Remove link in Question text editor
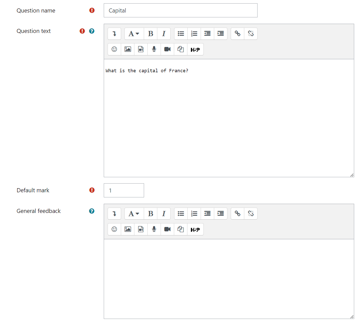 (x=251, y=34)
